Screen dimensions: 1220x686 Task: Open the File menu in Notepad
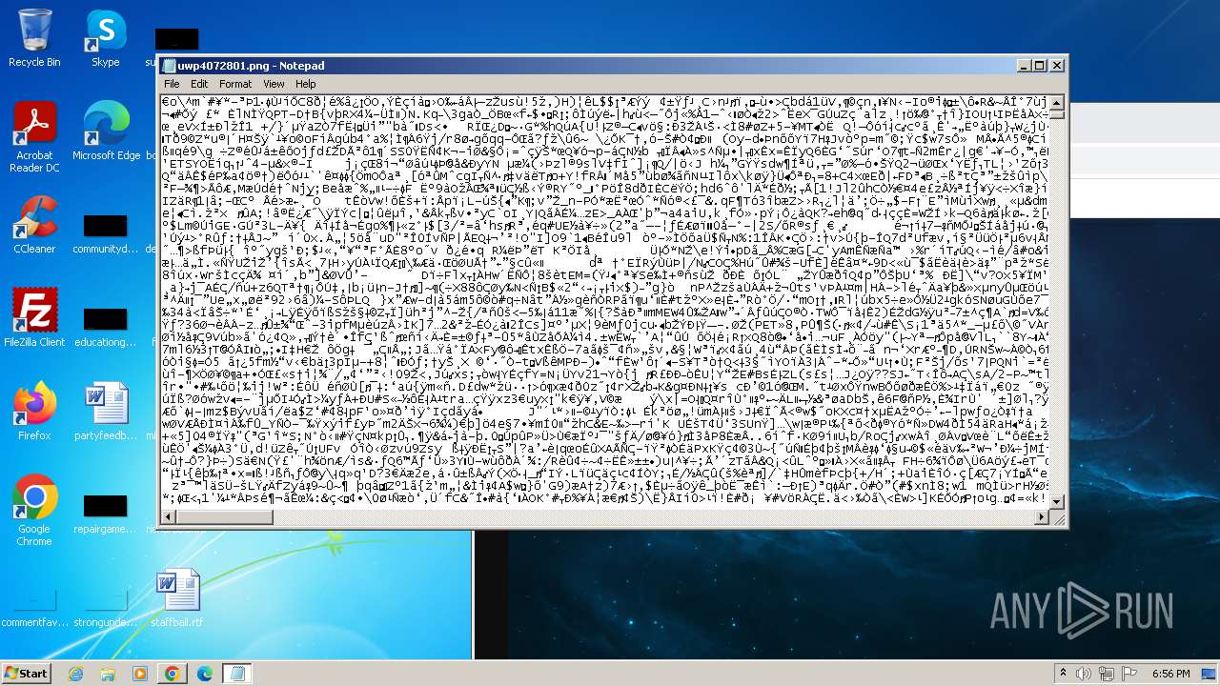[x=172, y=84]
